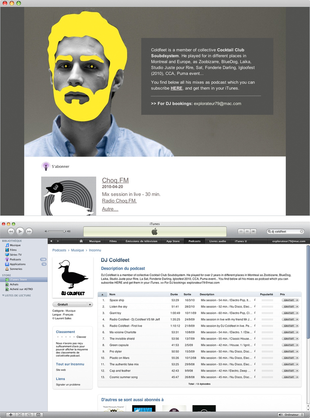The image size is (310, 418).
Task: Click the HERE subscribe link
Action: click(x=177, y=88)
